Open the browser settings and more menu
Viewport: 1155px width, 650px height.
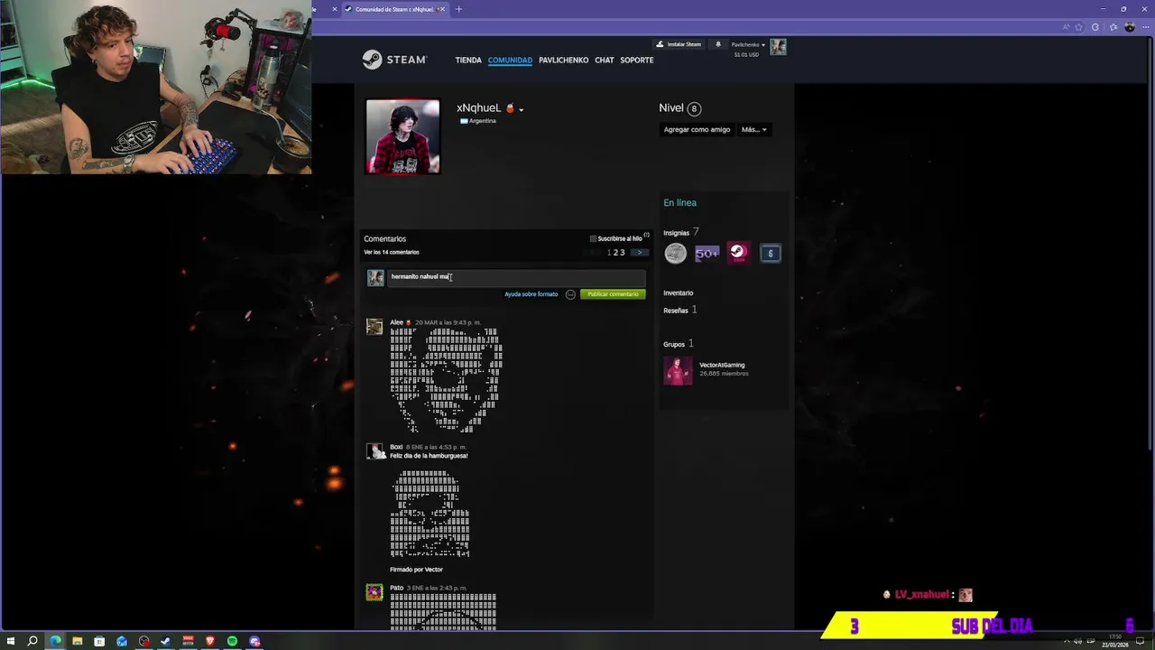coord(1146,27)
